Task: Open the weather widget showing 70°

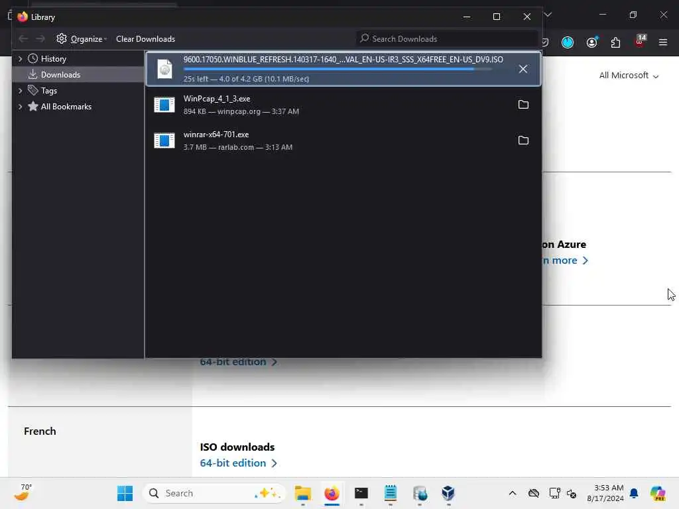Action: coord(23,492)
